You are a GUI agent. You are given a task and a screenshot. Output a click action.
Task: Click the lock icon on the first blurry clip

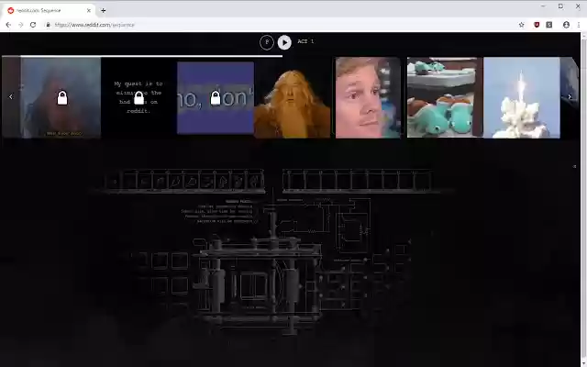62,98
